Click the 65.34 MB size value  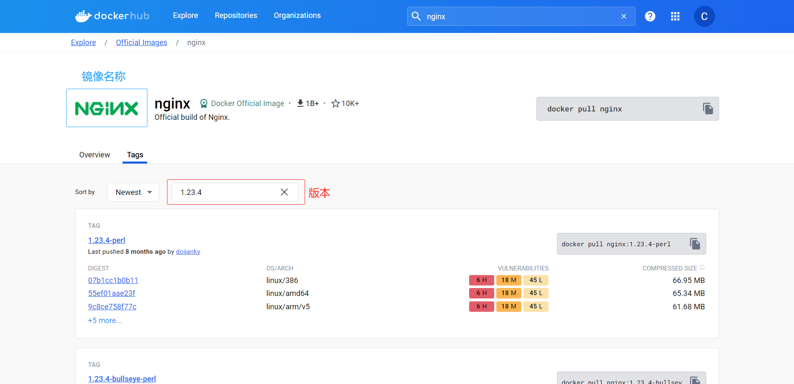click(x=688, y=293)
